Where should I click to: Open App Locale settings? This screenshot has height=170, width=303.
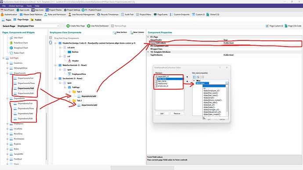pyautogui.click(x=23, y=10)
